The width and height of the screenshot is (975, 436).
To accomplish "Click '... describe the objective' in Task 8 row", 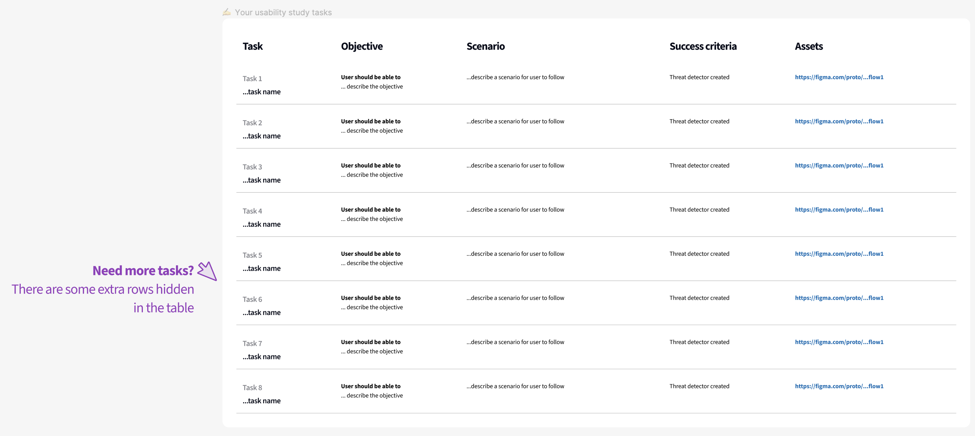I will coord(372,396).
